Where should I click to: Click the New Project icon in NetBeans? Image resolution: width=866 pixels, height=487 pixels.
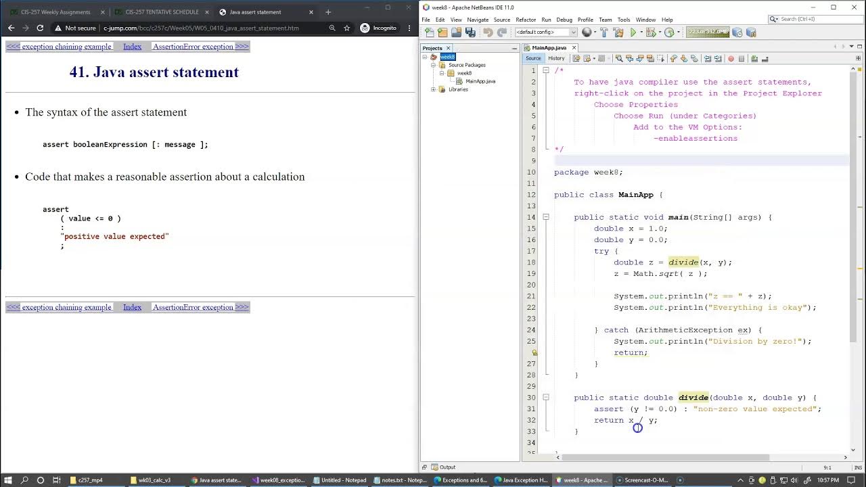442,32
